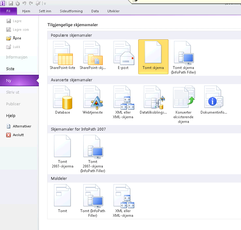Image resolution: width=241 pixels, height=230 pixels.
Task: Open the Publiser section
Action: point(13,104)
